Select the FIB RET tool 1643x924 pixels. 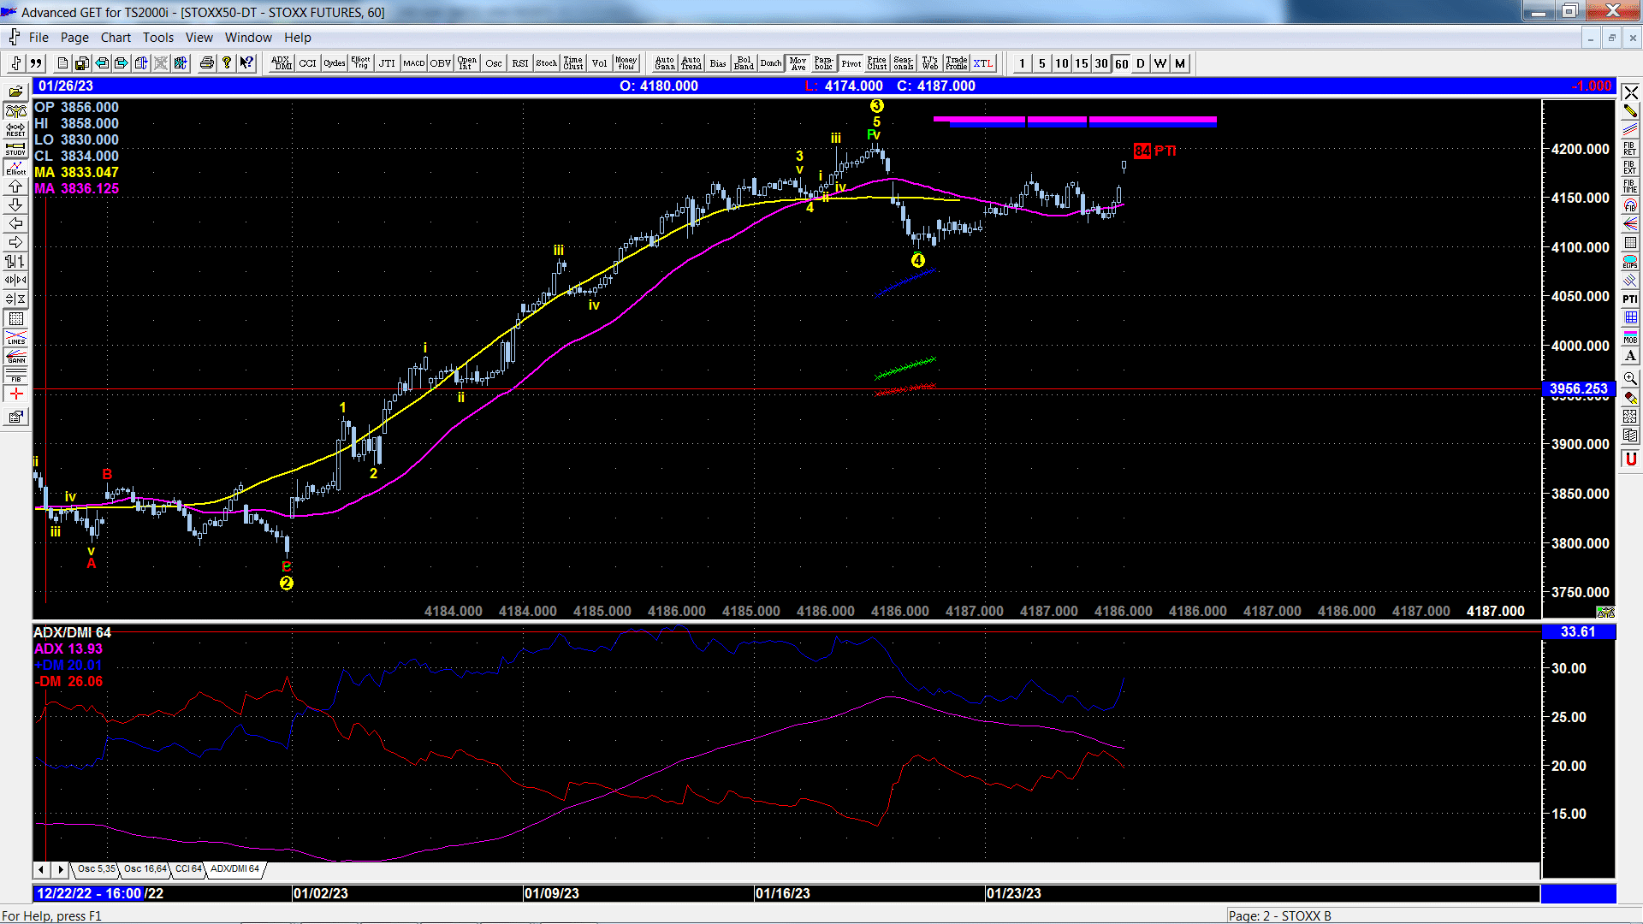pyautogui.click(x=1630, y=148)
